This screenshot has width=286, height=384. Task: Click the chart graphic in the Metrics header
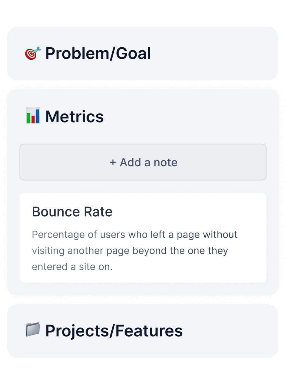[x=33, y=116]
